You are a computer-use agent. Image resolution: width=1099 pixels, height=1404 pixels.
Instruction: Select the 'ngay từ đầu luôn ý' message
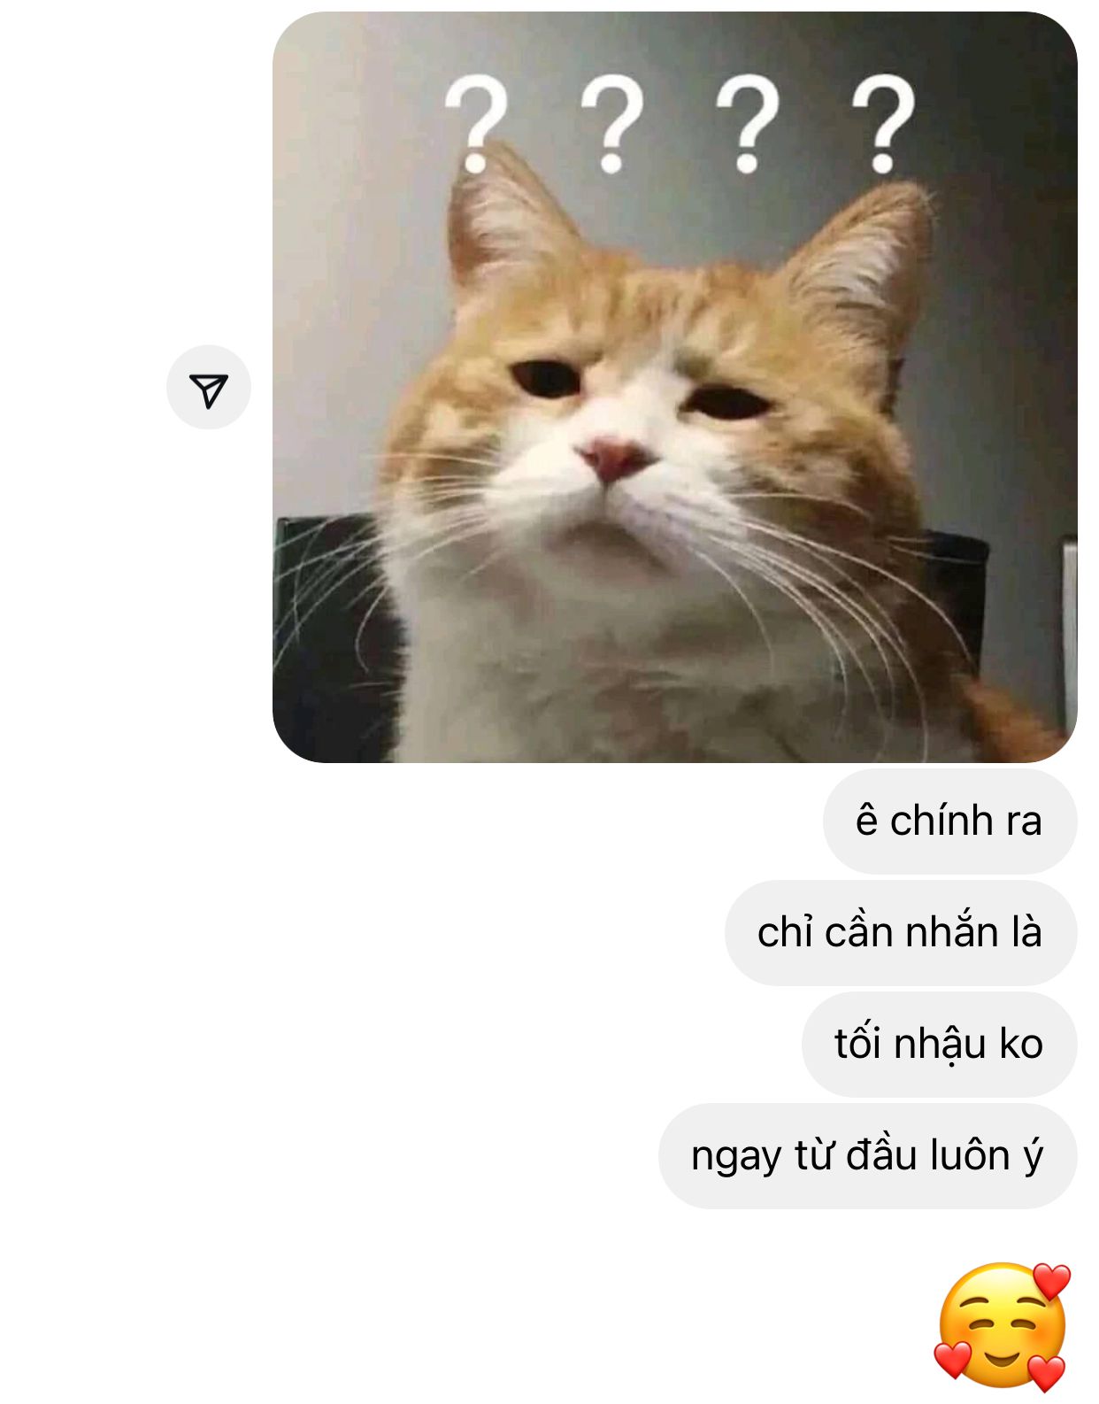click(868, 1155)
